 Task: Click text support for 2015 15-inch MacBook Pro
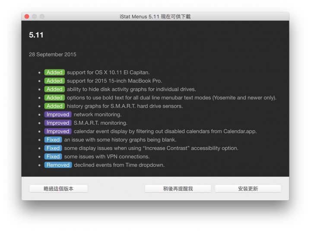click(114, 81)
